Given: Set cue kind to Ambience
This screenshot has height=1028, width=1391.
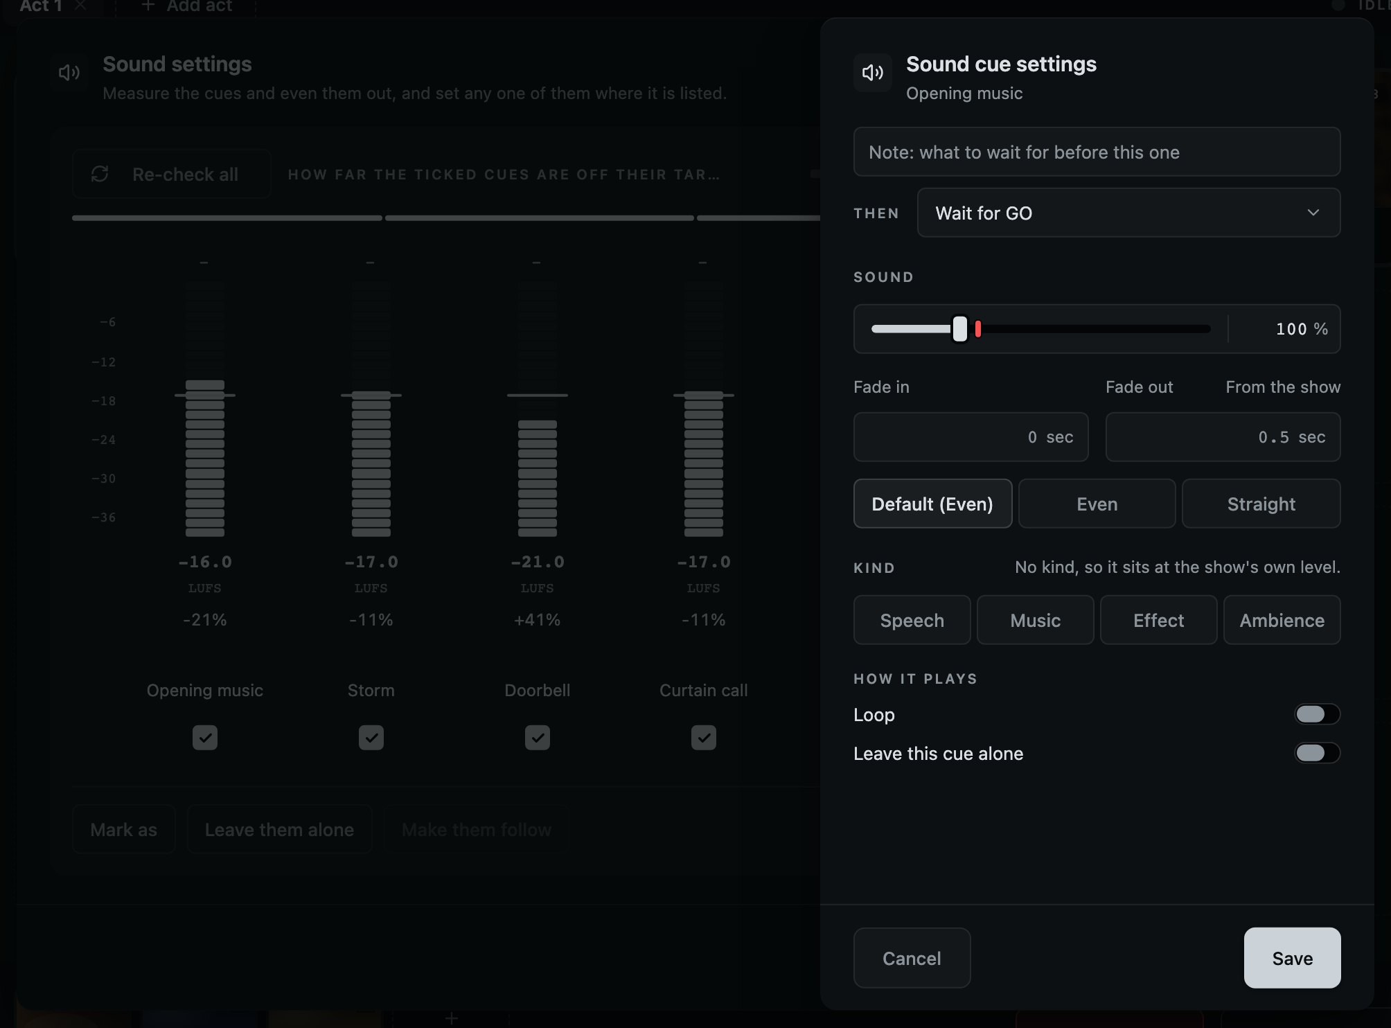Looking at the screenshot, I should pos(1282,620).
